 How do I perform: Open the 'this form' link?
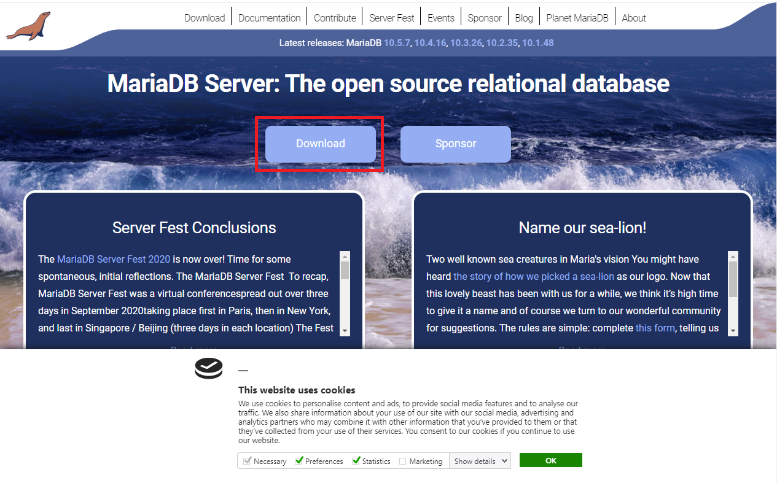tap(655, 328)
